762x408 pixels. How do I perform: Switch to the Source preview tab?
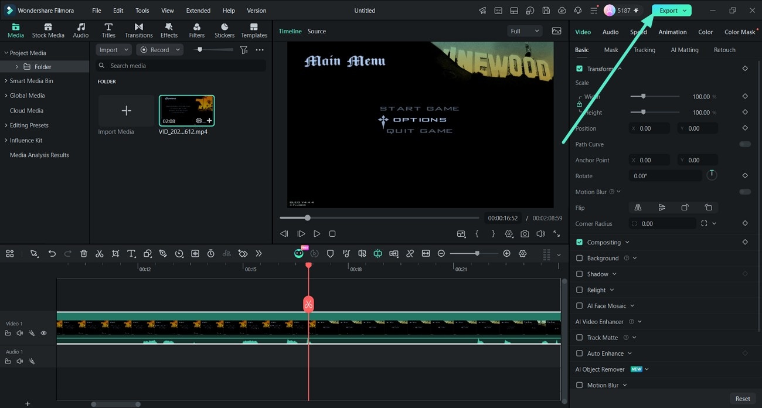point(317,31)
